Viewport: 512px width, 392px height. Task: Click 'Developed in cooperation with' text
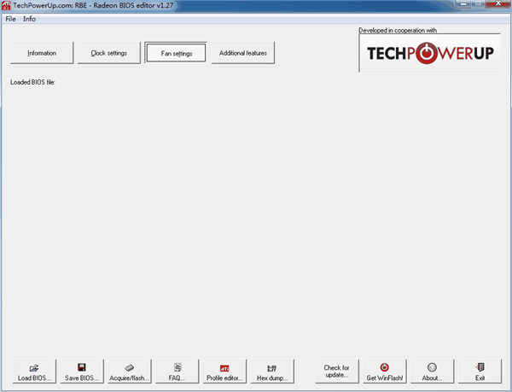398,30
